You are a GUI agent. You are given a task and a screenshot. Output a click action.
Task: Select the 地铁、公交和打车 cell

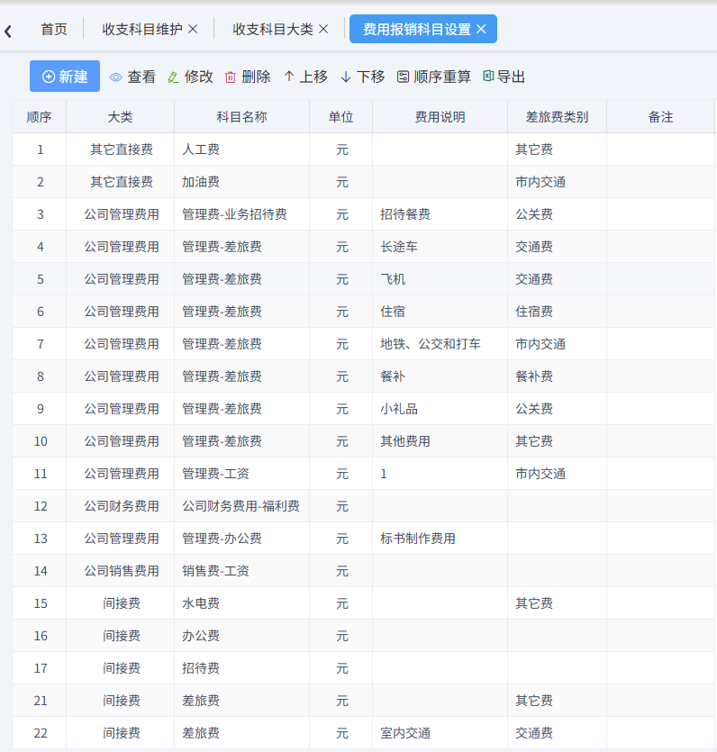click(440, 344)
